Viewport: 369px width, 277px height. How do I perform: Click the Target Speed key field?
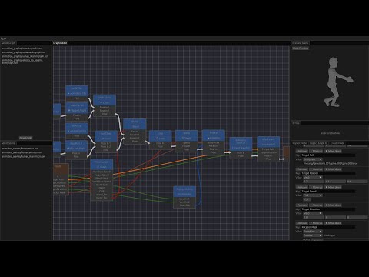coord(328,192)
